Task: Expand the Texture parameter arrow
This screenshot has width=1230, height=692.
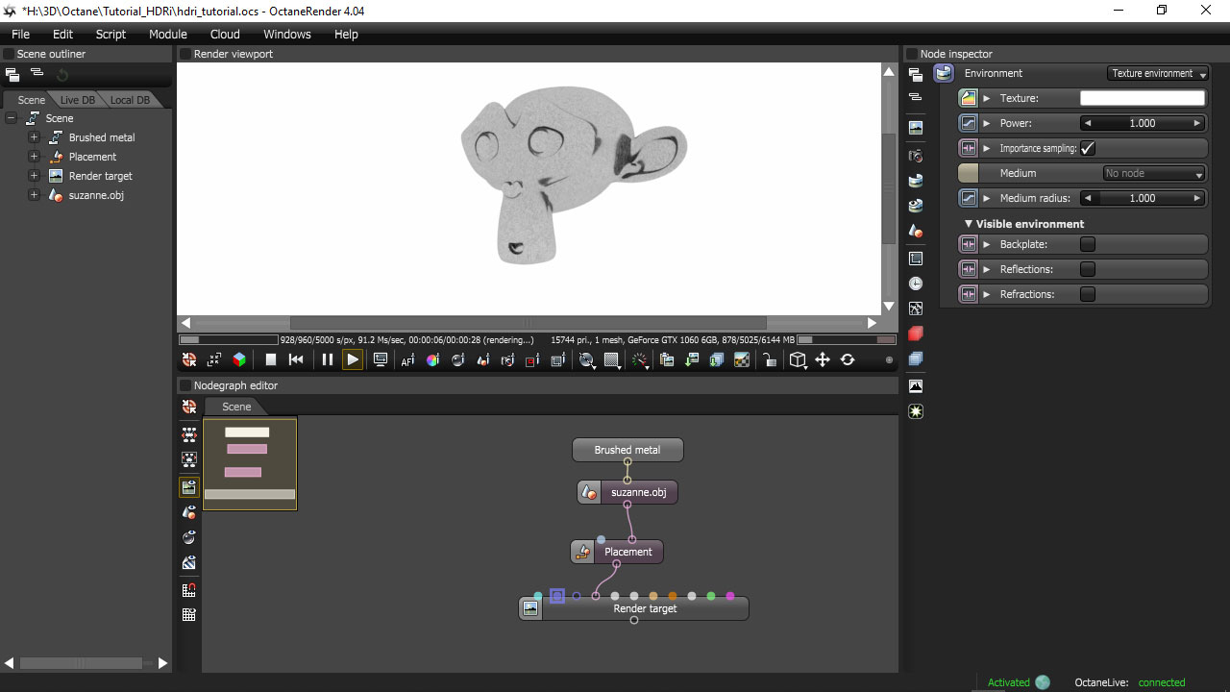Action: click(x=987, y=98)
